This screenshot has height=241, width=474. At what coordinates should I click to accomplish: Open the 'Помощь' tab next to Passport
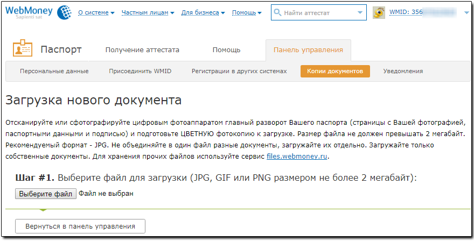click(x=226, y=50)
